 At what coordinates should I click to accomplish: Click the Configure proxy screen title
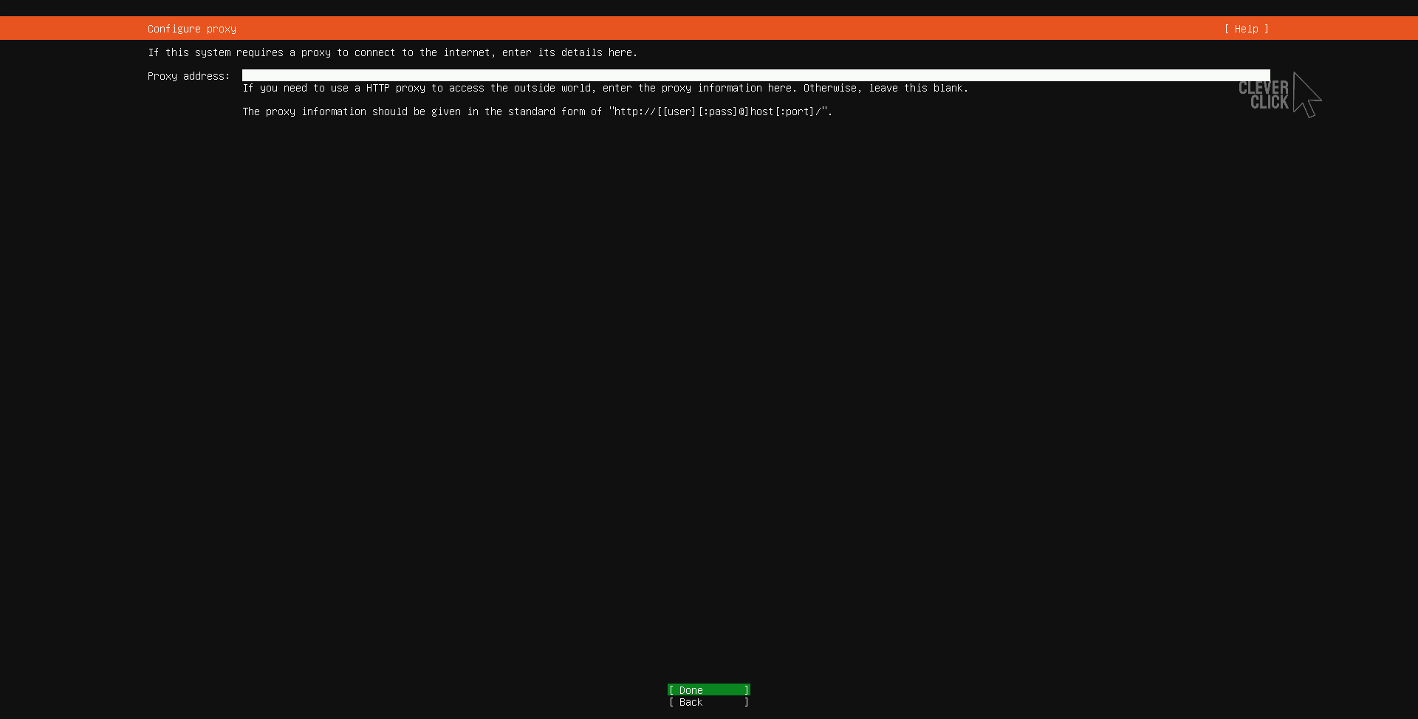pos(192,29)
